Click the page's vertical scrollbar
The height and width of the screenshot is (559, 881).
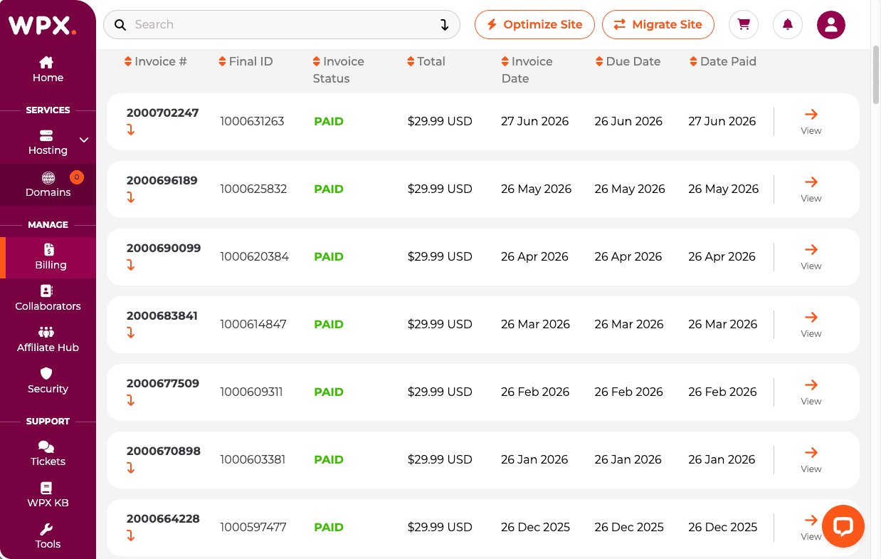pyautogui.click(x=876, y=75)
